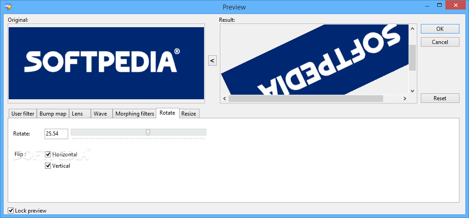The height and width of the screenshot is (218, 469).
Task: Switch to the Resize tab
Action: [189, 114]
